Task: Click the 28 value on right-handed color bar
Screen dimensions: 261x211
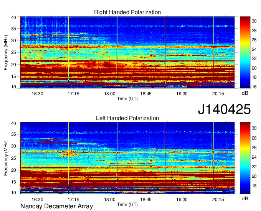Action: click(x=254, y=30)
